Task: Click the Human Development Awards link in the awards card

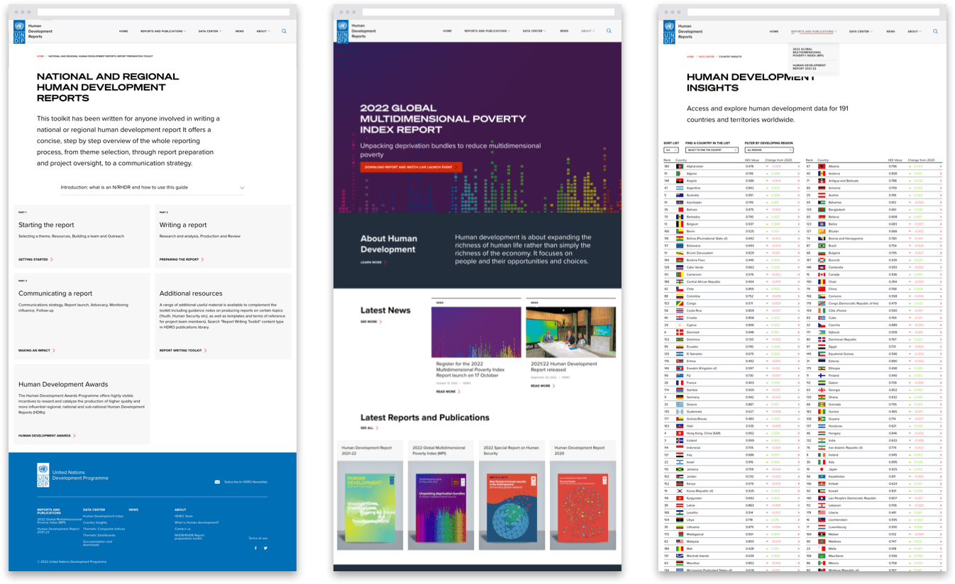Action: click(x=47, y=436)
